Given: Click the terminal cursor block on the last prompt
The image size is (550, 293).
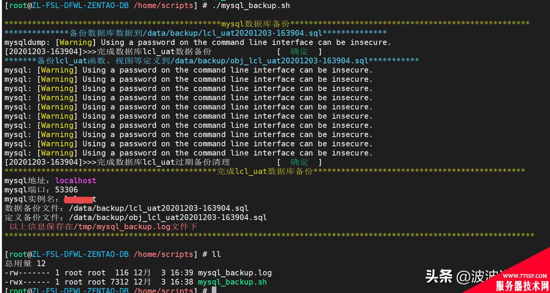Looking at the screenshot, I should tap(214, 290).
